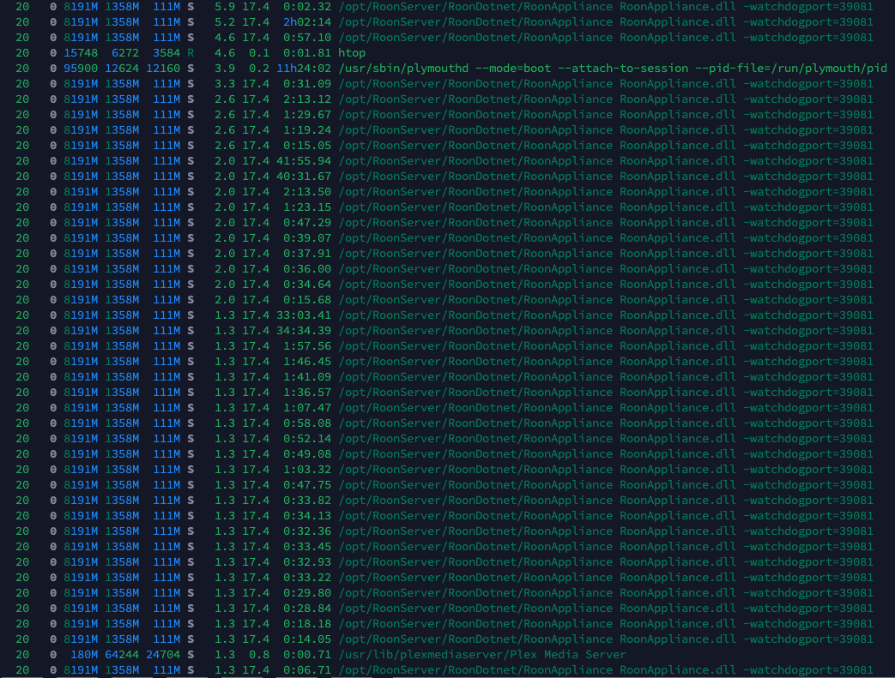895x678 pixels.
Task: Click the time value 1:29.67
Action: pos(307,115)
